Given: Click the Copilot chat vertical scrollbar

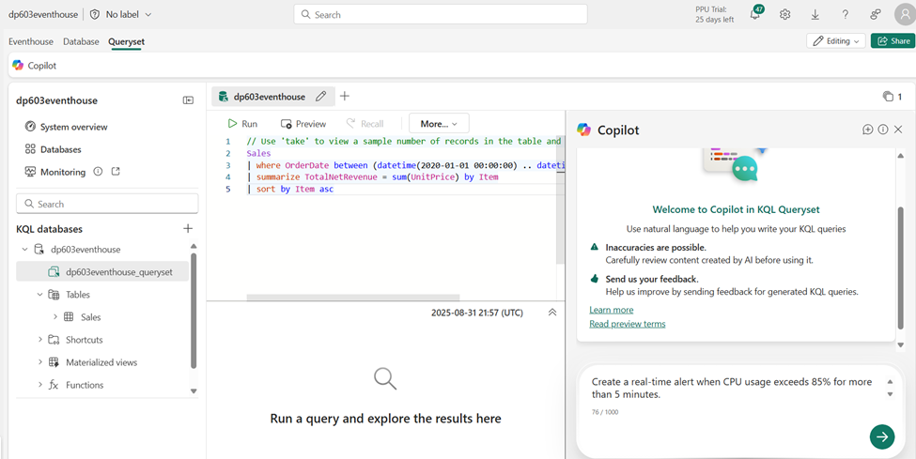Looking at the screenshot, I should [900, 268].
